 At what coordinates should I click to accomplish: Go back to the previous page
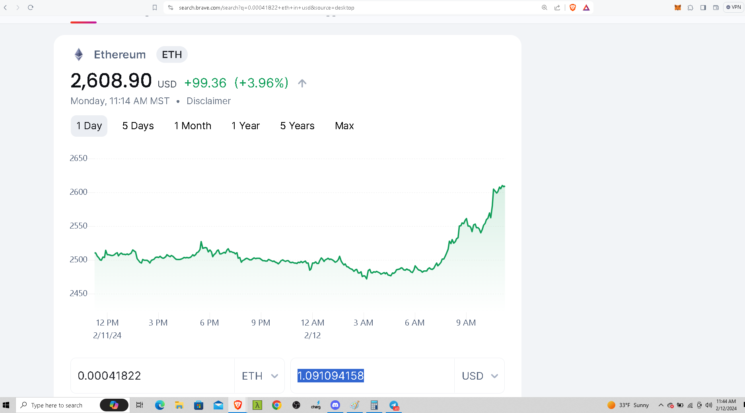click(x=6, y=8)
